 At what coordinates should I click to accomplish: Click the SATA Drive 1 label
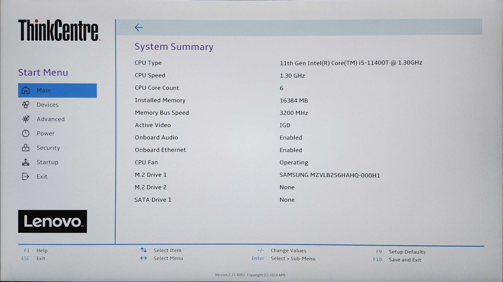tap(153, 200)
